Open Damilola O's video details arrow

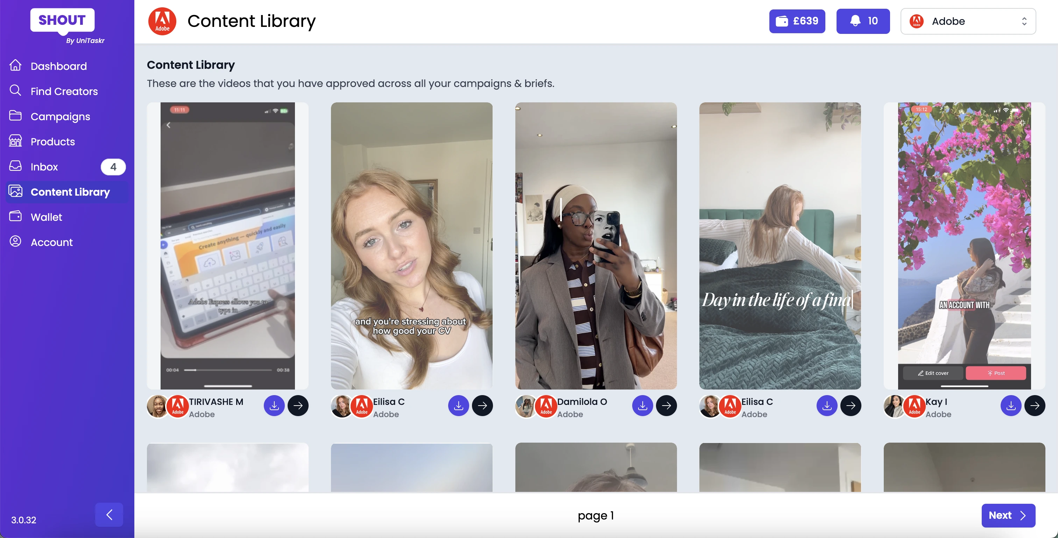pos(666,406)
